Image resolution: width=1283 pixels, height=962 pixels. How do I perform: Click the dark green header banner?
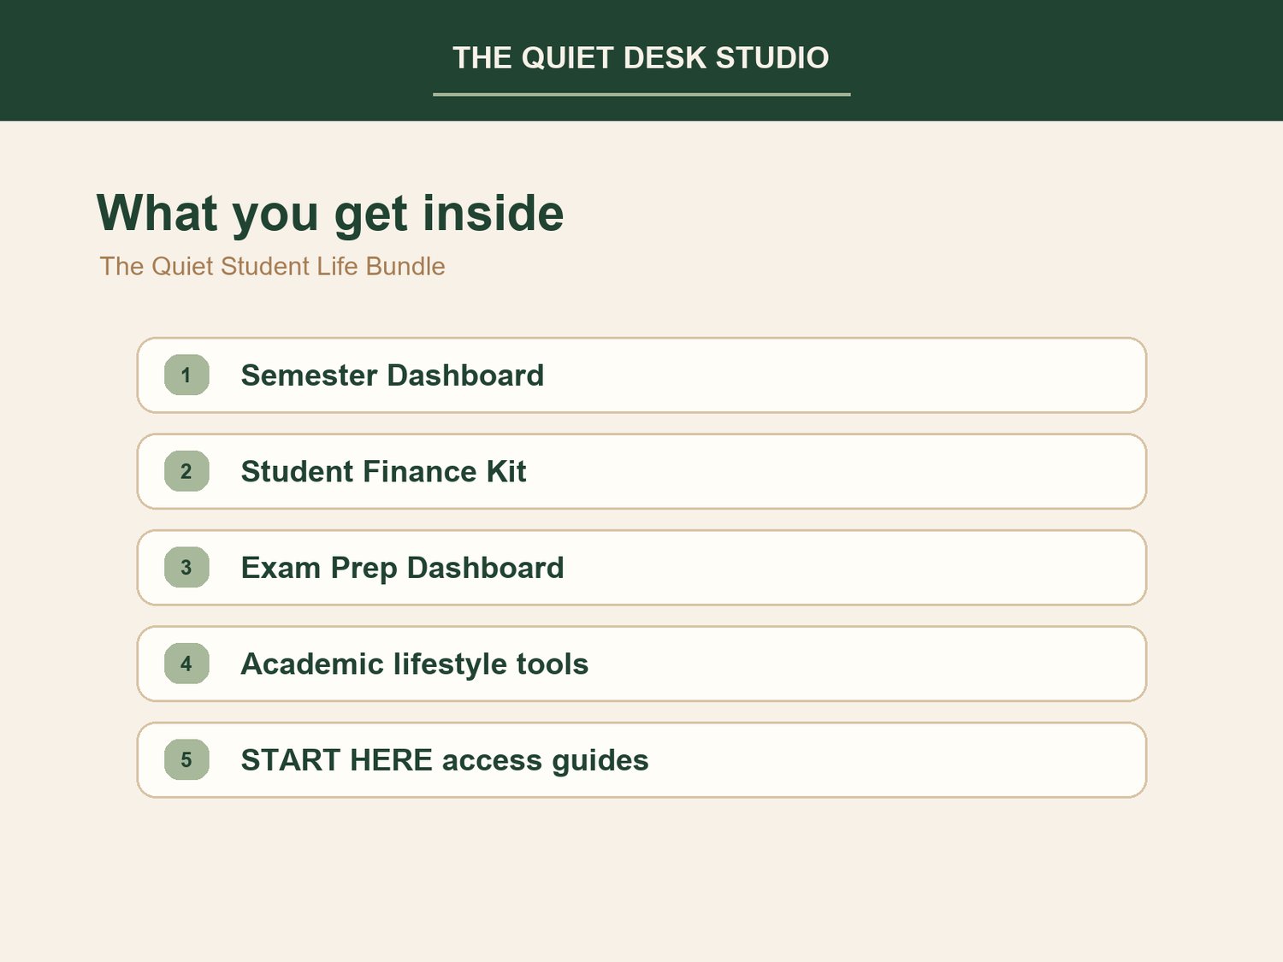(641, 60)
